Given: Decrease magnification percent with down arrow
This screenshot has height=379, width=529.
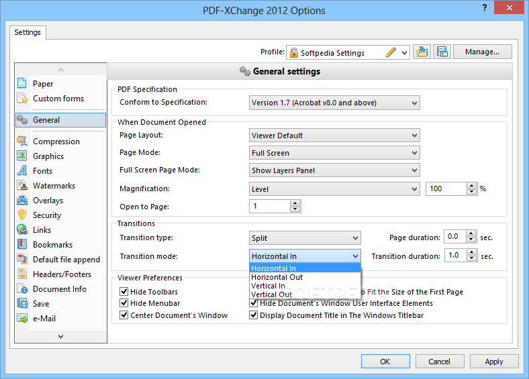Looking at the screenshot, I should coord(471,192).
